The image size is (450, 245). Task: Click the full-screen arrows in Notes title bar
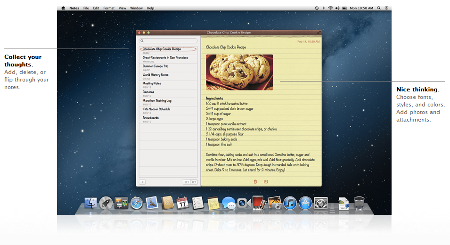click(319, 33)
